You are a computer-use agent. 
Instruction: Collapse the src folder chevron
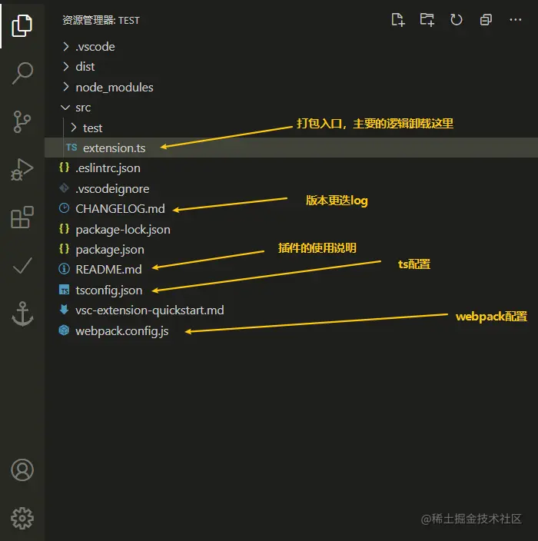(65, 108)
